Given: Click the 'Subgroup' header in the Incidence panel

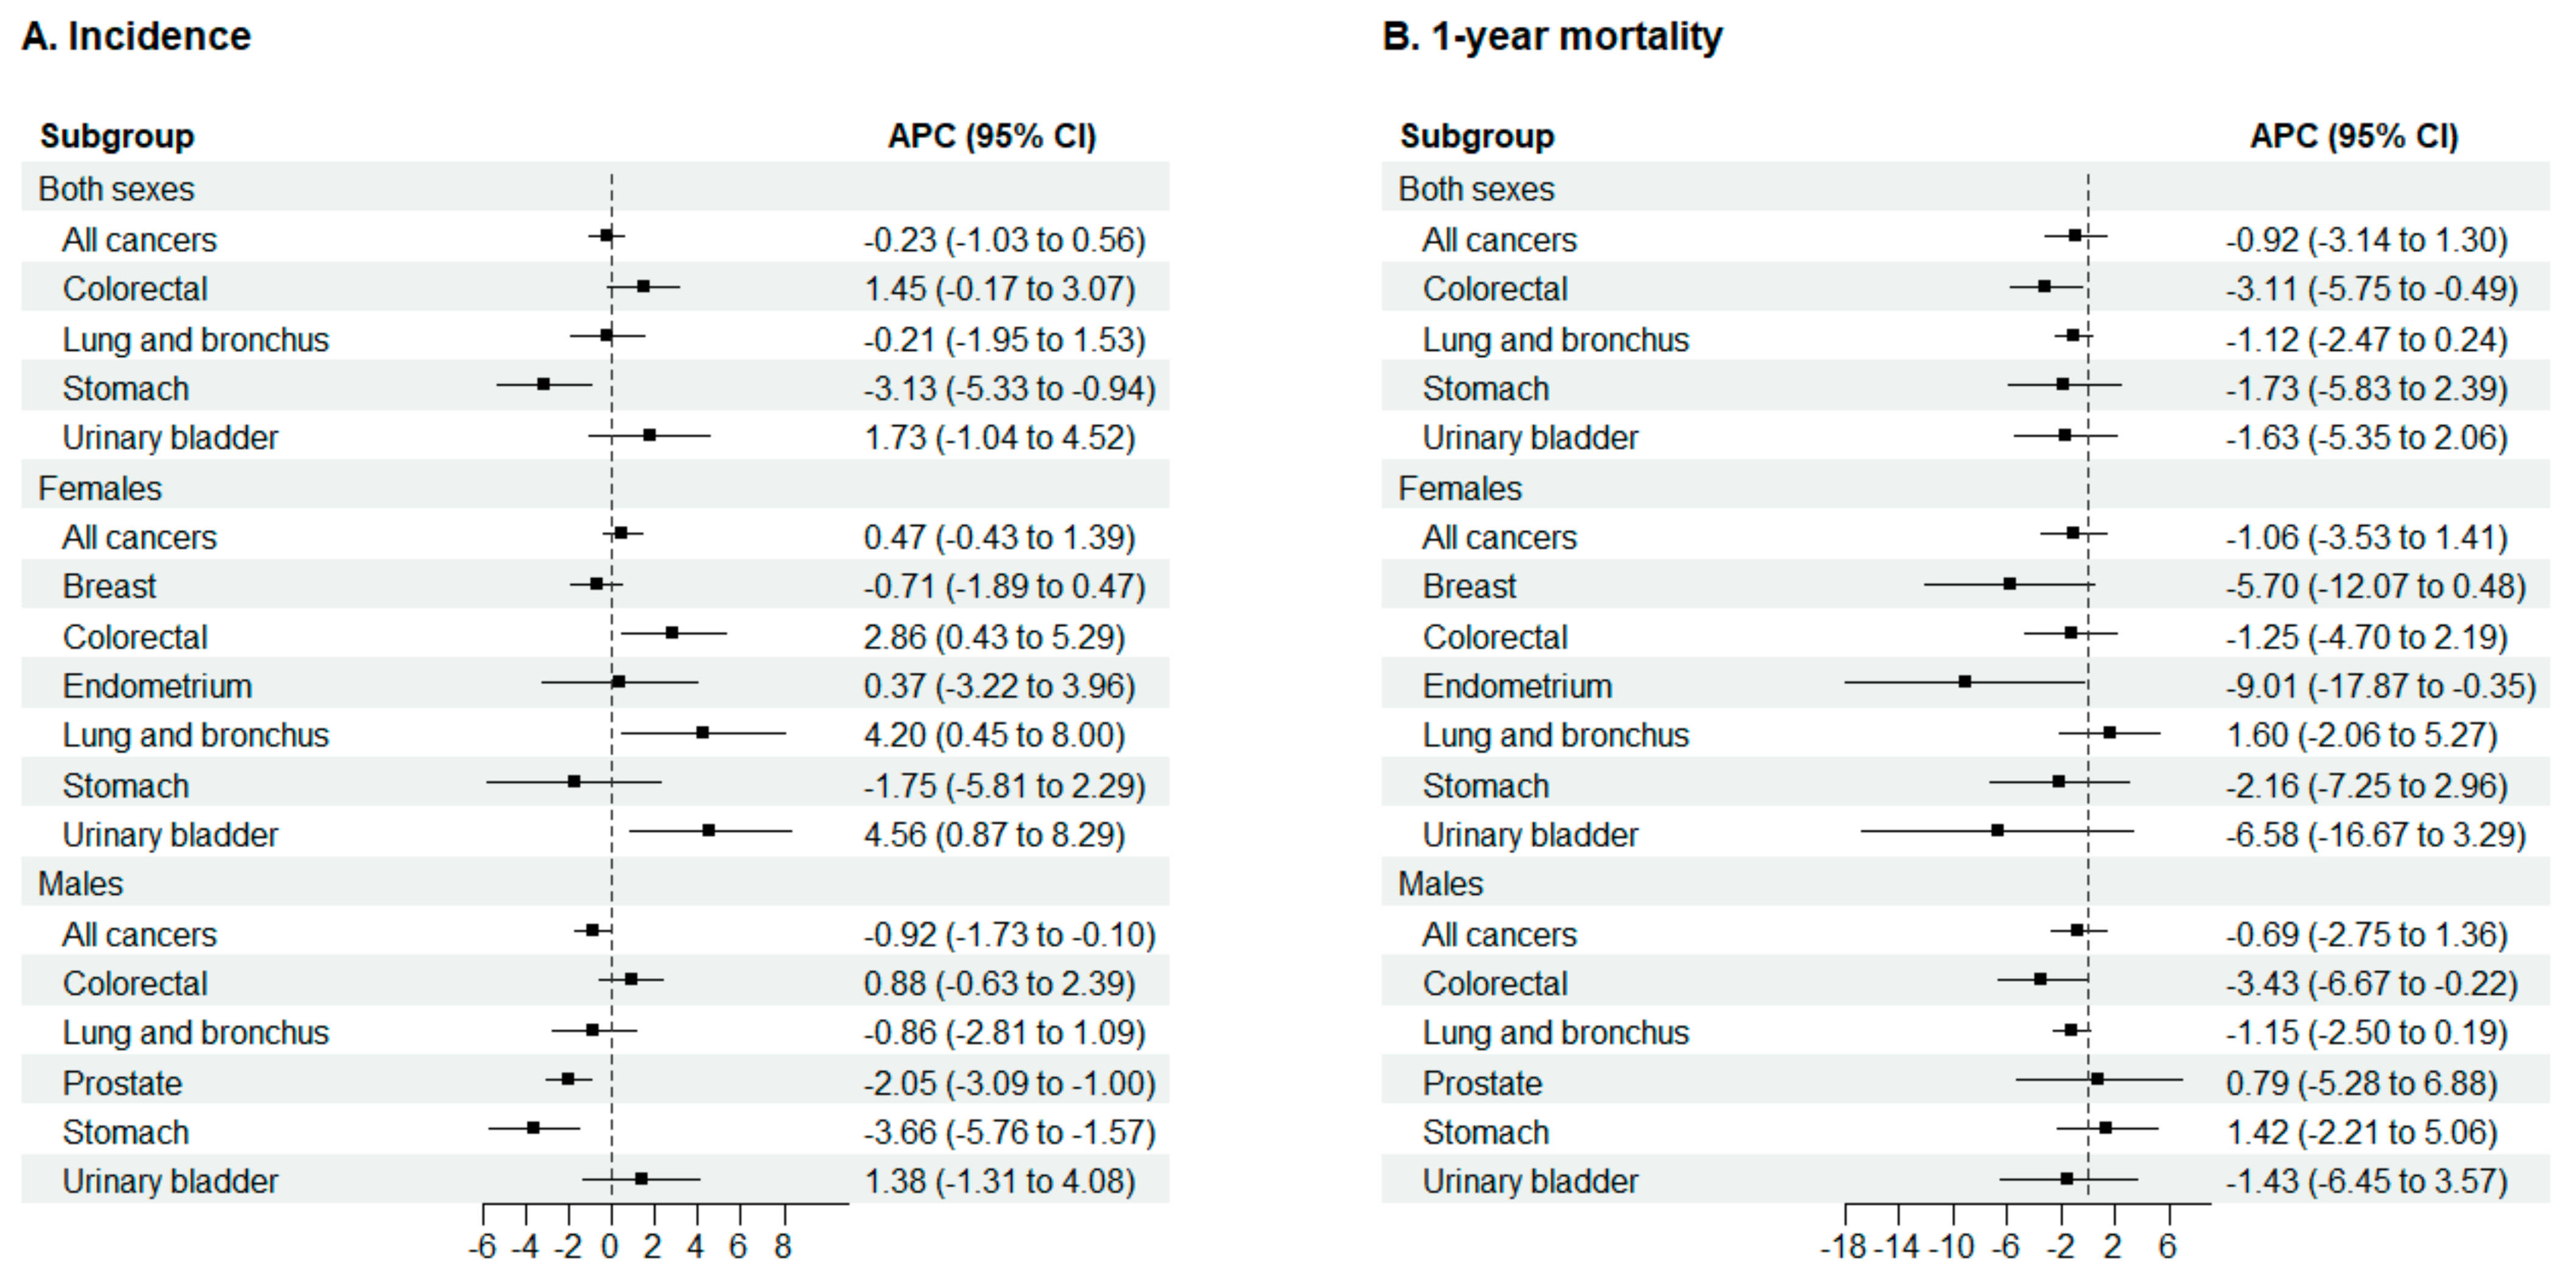Looking at the screenshot, I should point(117,136).
